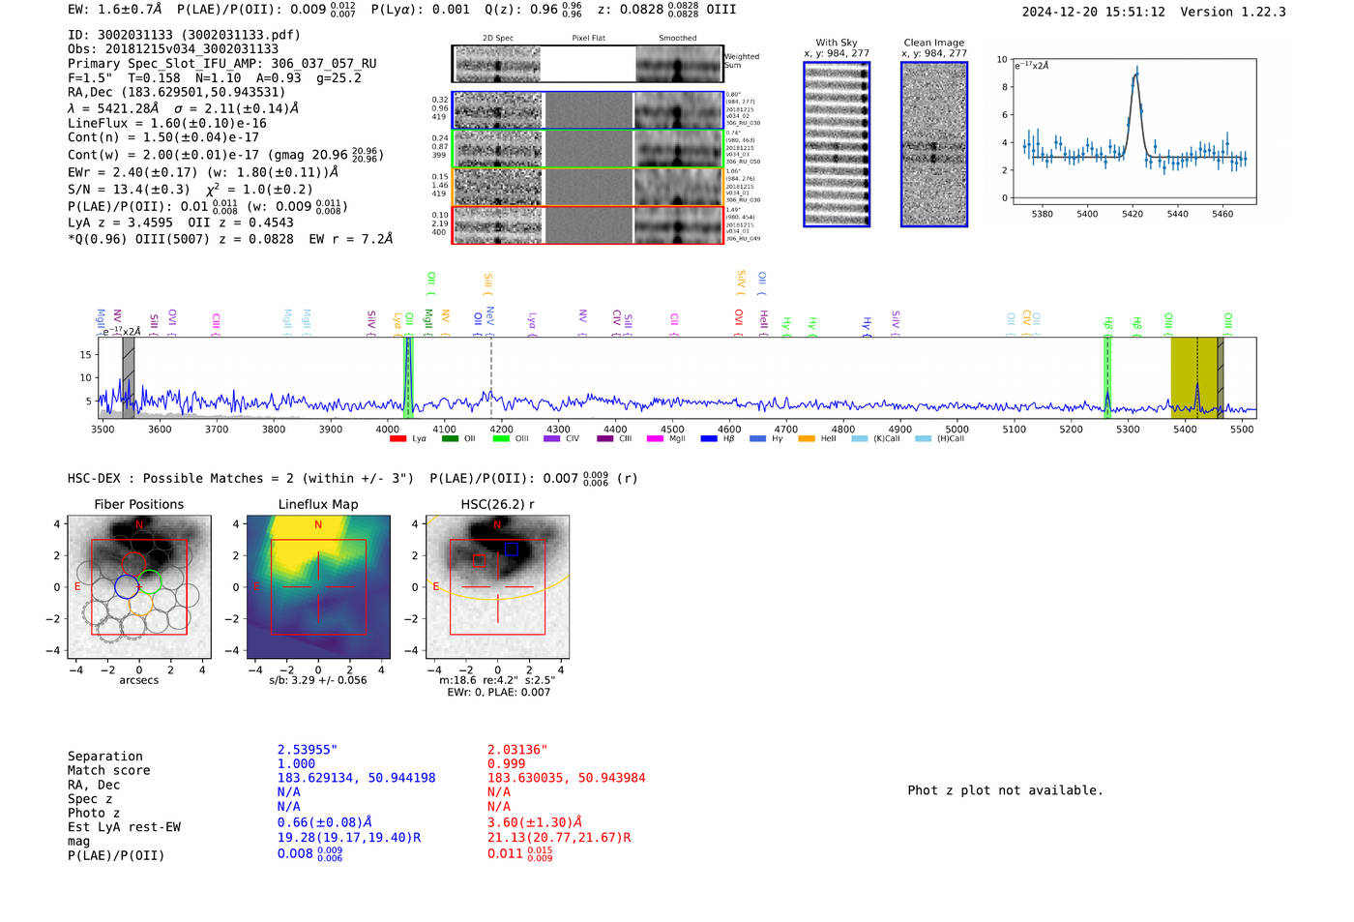Click the Primary Spec_Slot_IFU_AMP line
The width and height of the screenshot is (1354, 922).
click(222, 64)
